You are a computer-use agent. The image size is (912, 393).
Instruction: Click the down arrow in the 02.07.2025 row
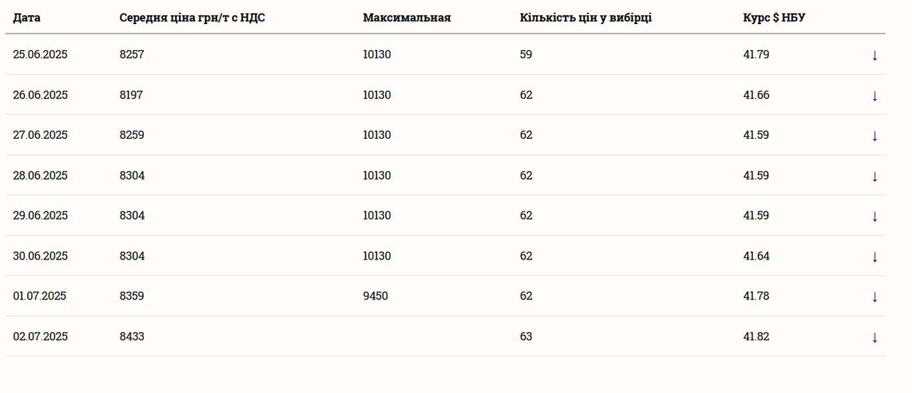875,337
